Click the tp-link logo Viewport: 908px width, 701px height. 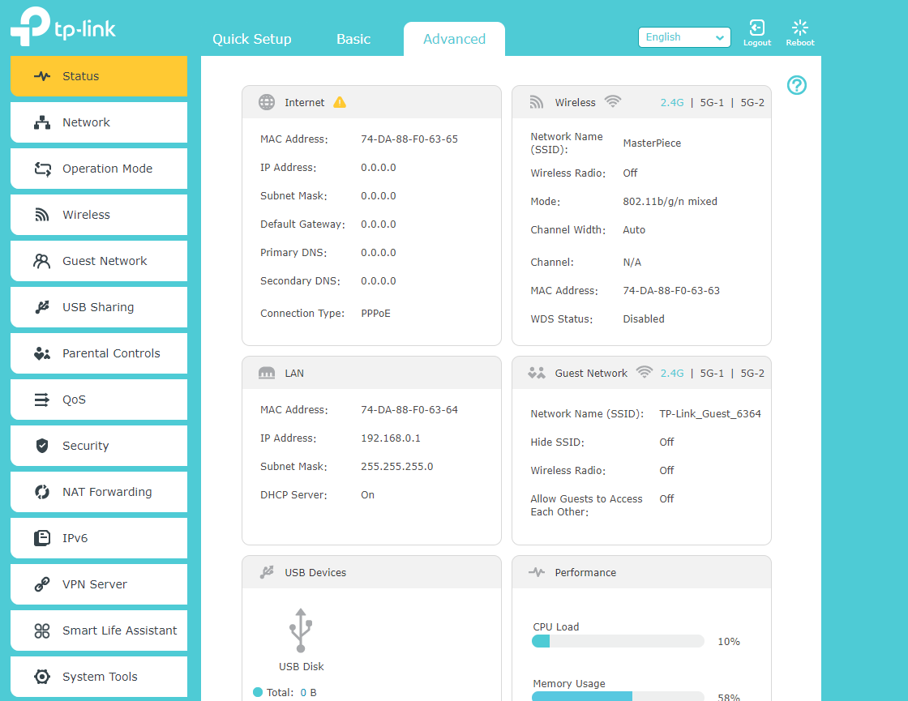click(x=63, y=26)
